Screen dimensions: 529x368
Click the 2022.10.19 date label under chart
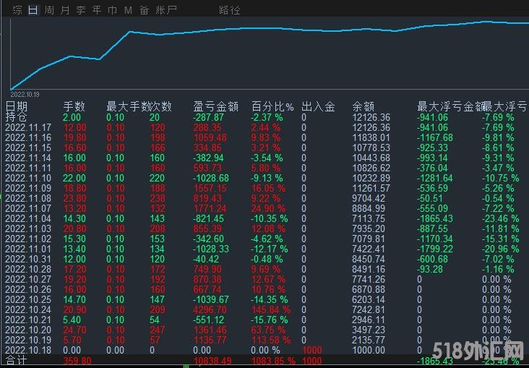pos(27,94)
